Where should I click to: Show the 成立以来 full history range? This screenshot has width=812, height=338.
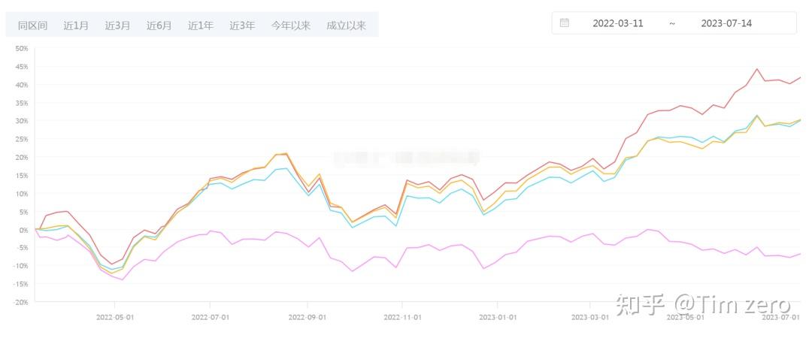click(346, 26)
